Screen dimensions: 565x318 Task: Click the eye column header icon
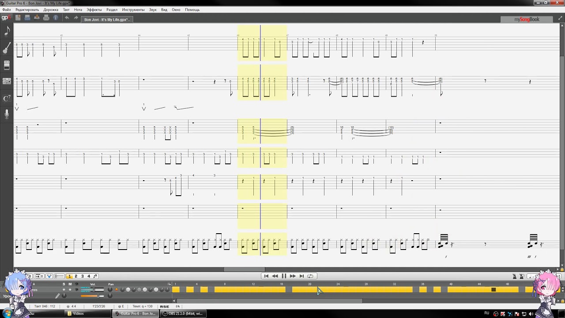(76, 284)
